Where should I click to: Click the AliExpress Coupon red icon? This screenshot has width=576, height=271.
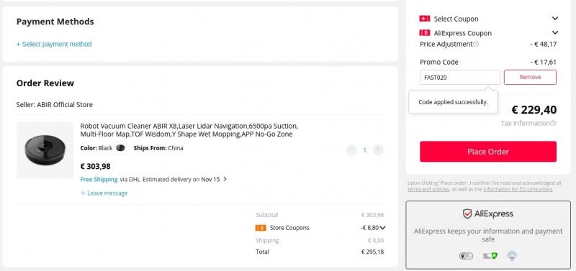424,32
